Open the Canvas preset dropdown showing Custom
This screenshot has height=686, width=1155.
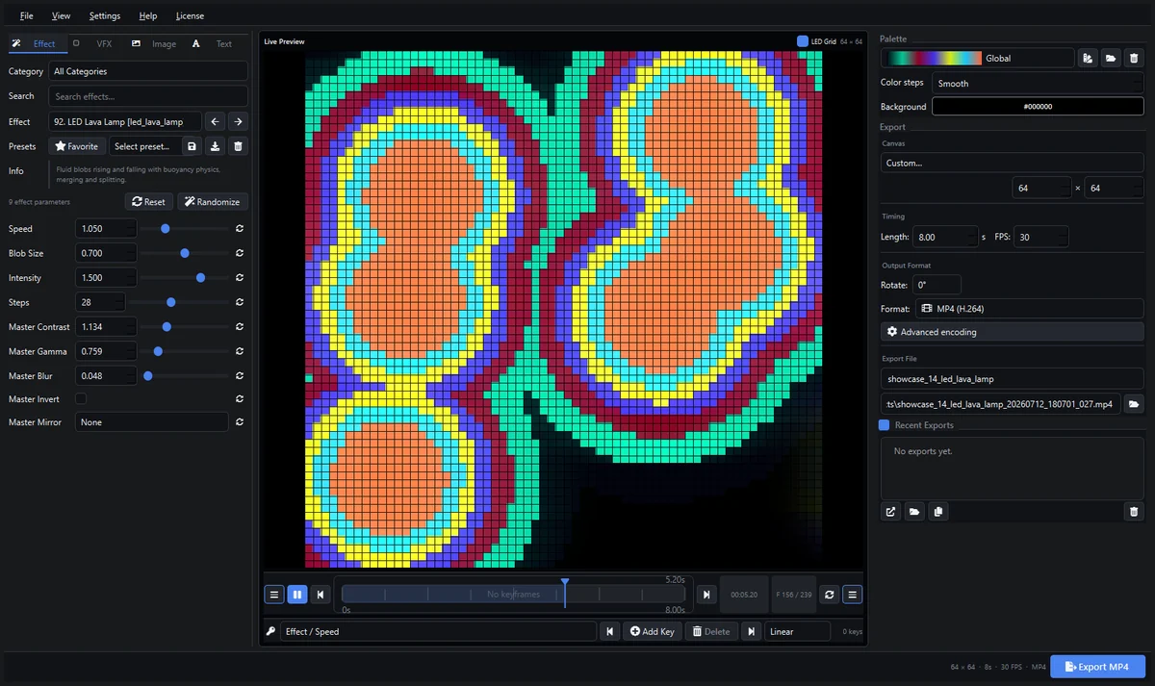click(1013, 163)
